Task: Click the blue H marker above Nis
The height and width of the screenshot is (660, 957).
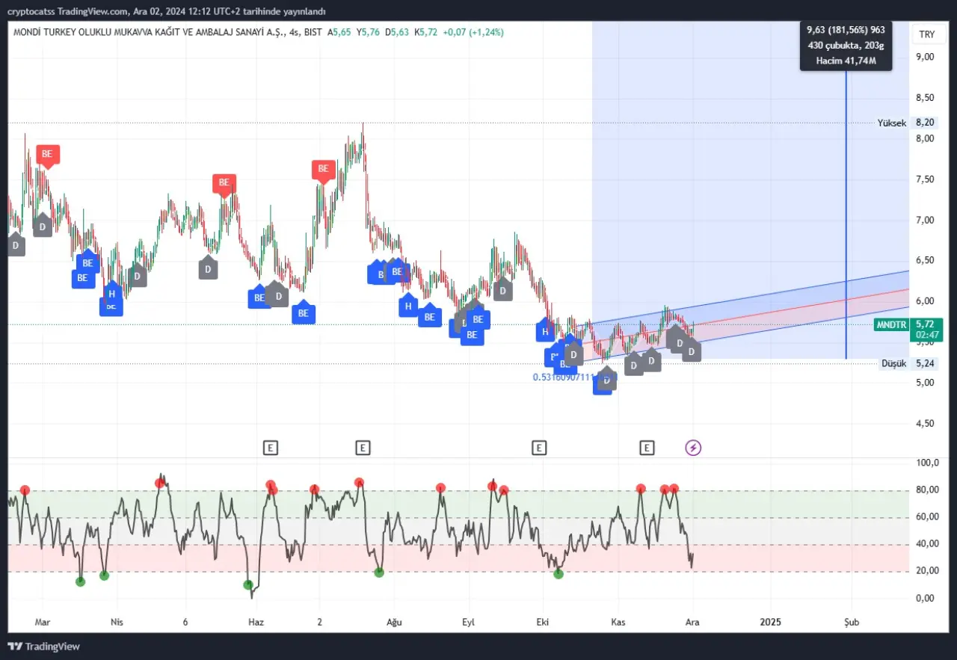Action: point(111,294)
